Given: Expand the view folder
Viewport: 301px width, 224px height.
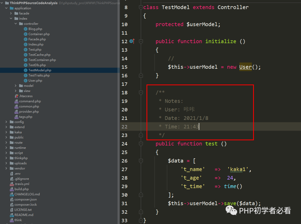Looking at the screenshot, I should click(16, 91).
